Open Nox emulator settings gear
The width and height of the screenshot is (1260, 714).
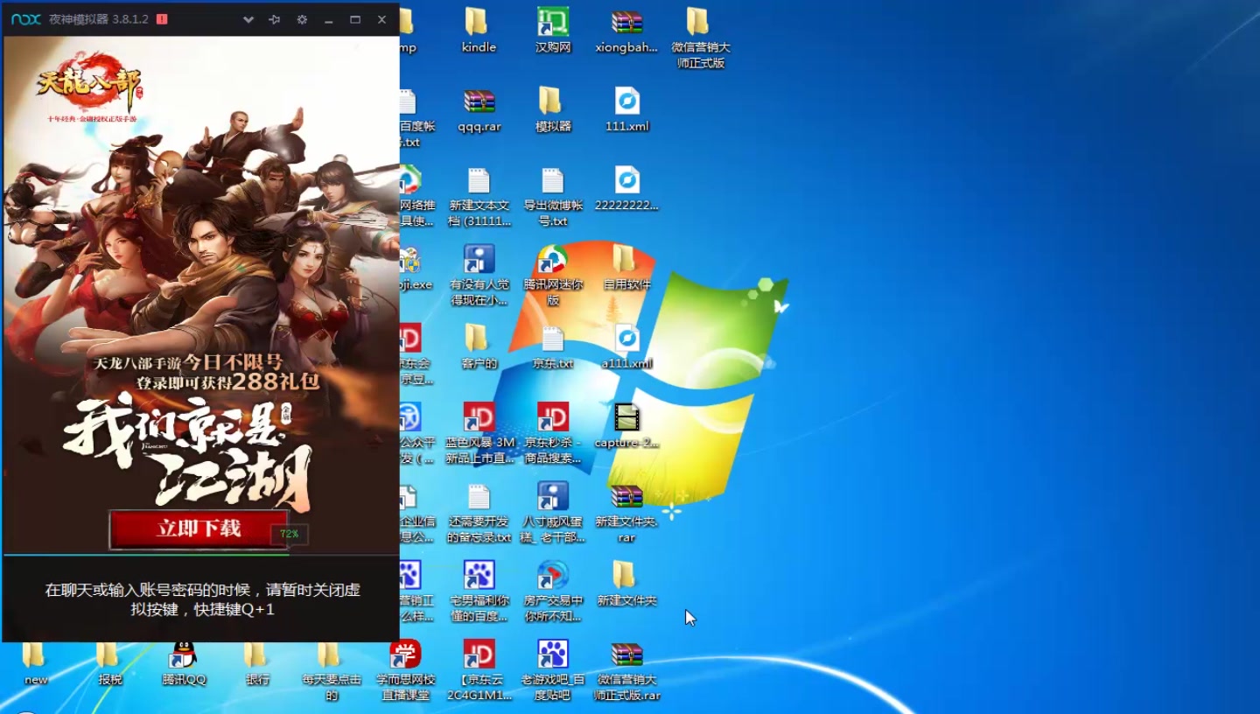click(x=302, y=19)
